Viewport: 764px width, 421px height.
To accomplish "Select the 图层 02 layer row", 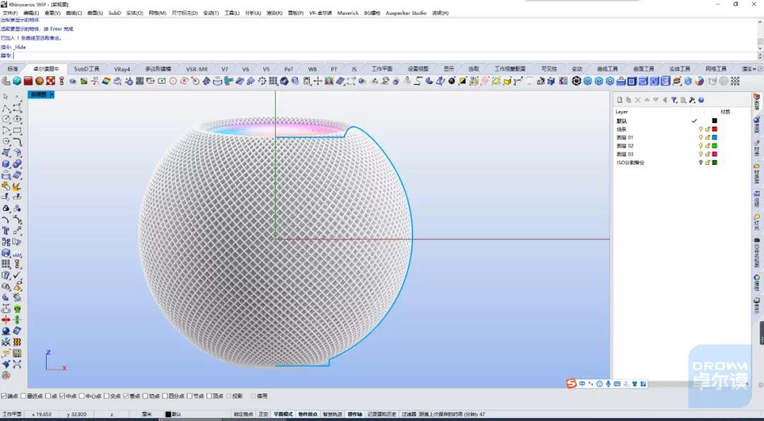I will click(x=682, y=146).
